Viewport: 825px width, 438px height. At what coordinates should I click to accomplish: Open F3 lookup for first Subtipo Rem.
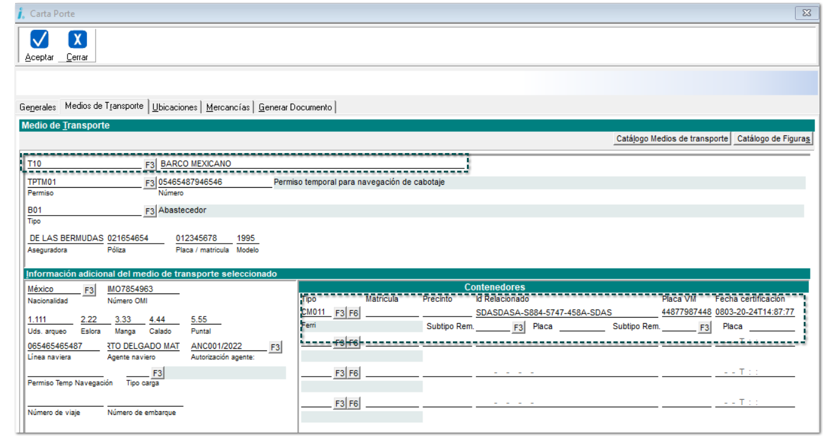click(518, 327)
